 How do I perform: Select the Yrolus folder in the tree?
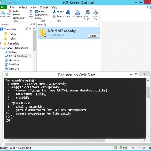pos(10,38)
